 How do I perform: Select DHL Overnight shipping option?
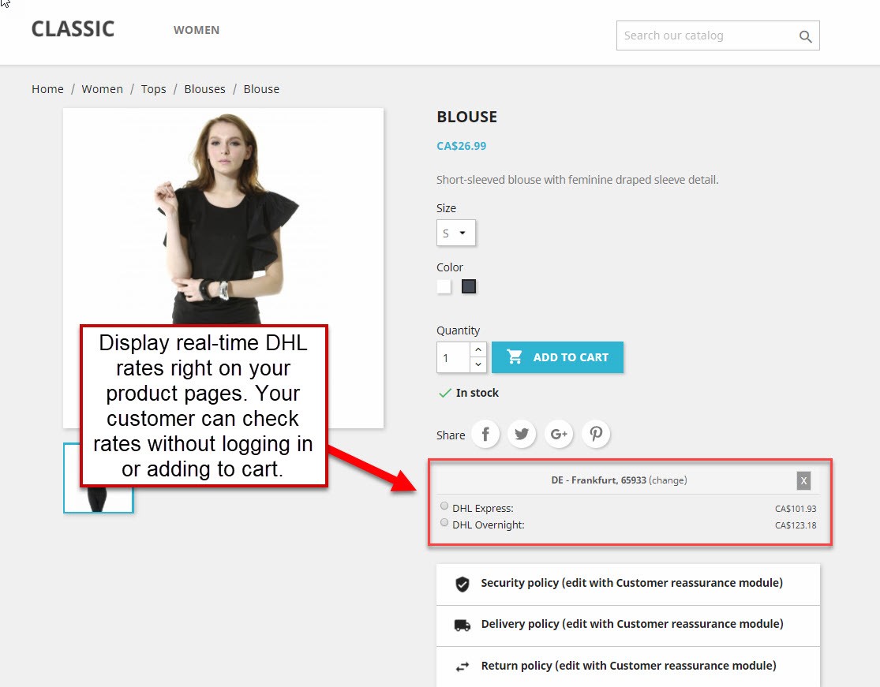444,523
